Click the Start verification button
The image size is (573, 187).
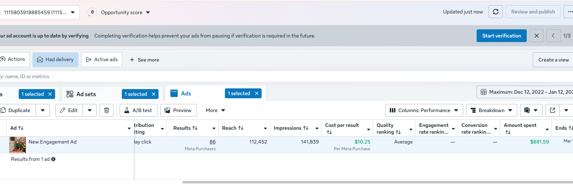[501, 36]
